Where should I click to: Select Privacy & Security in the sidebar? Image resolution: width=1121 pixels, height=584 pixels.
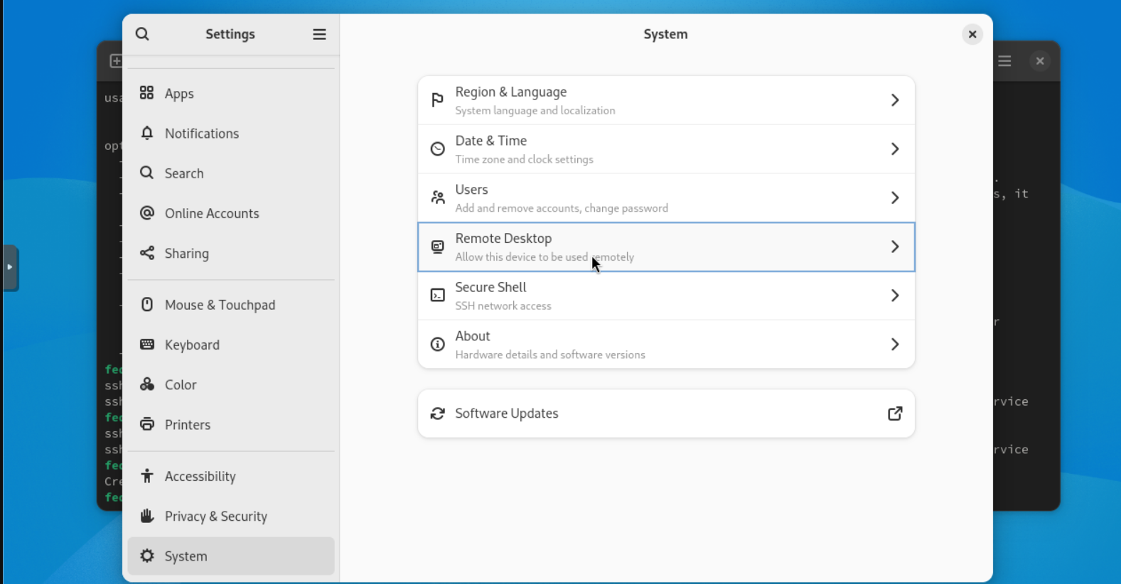coord(231,516)
